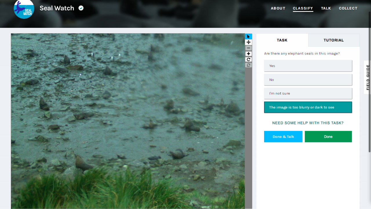This screenshot has height=209, width=371.
Task: Open the Collect section
Action: click(x=348, y=8)
